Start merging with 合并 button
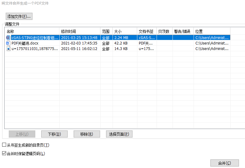 [225, 163]
